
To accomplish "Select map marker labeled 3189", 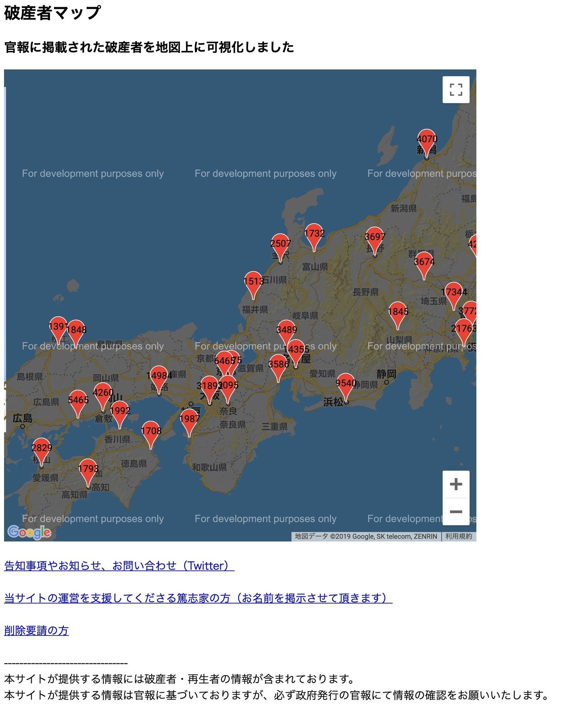I will 209,390.
